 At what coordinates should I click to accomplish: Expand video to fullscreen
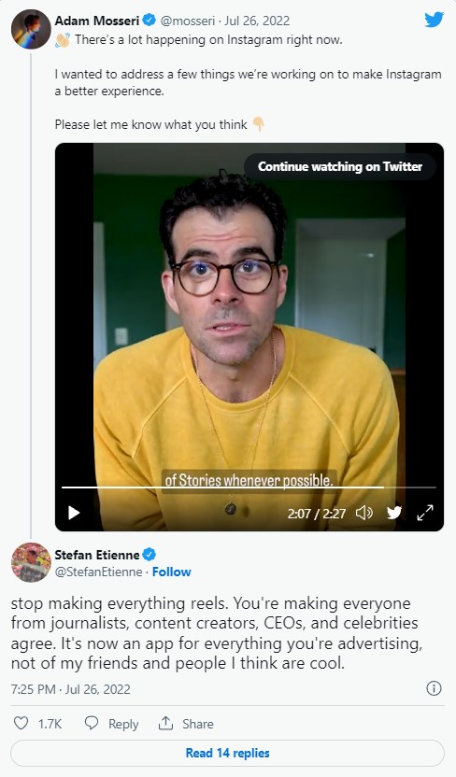point(425,513)
